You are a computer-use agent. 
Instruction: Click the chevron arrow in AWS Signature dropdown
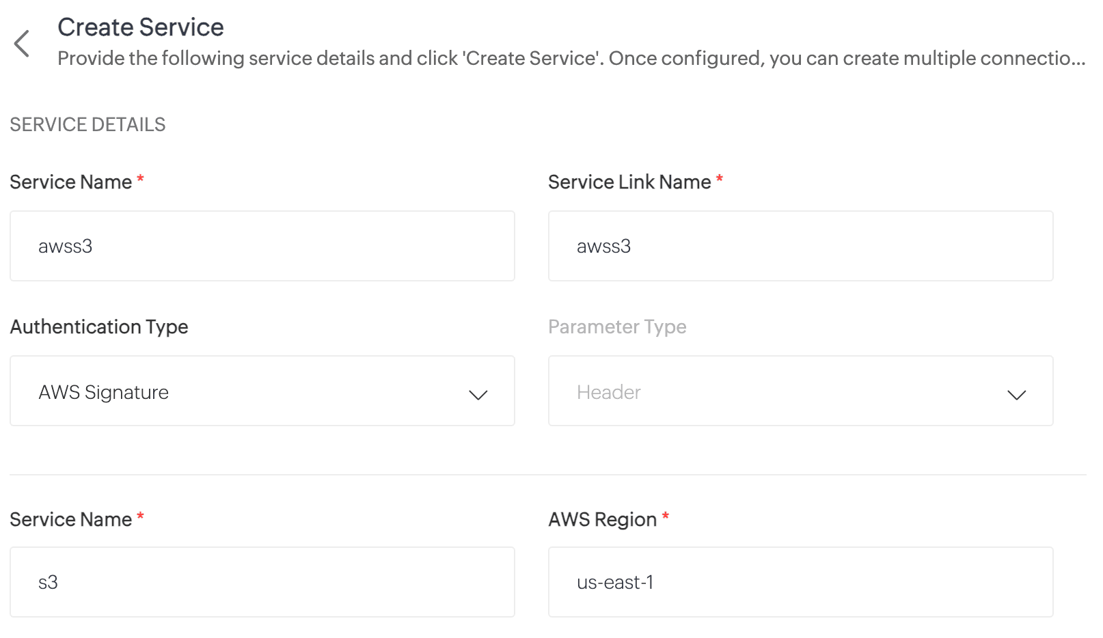[478, 395]
